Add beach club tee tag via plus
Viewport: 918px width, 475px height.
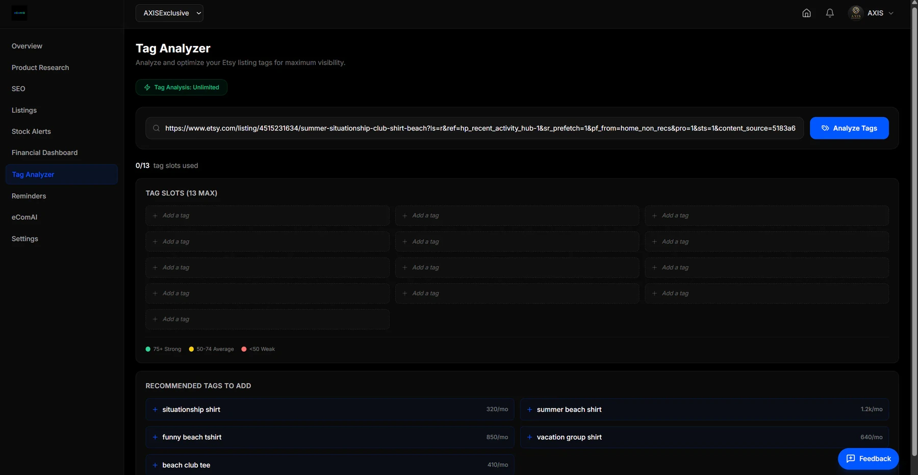tap(155, 465)
